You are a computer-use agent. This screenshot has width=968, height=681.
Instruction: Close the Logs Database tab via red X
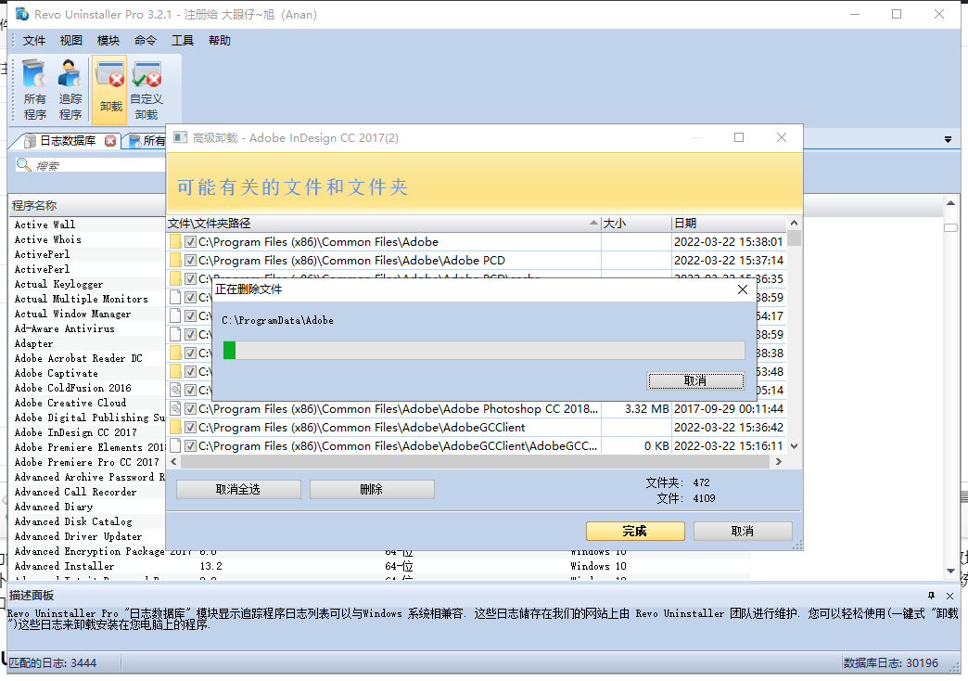(x=110, y=141)
